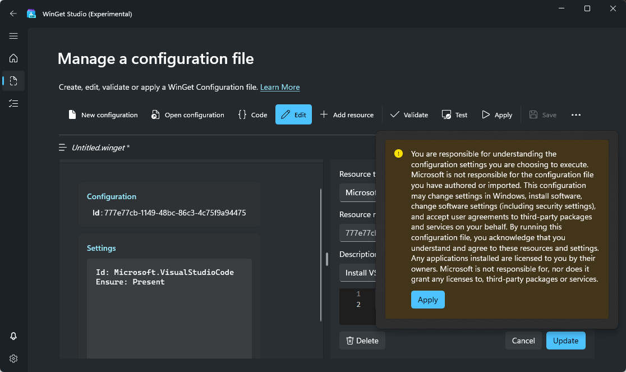626x372 pixels.
Task: Validate the configuration file
Action: coord(409,114)
